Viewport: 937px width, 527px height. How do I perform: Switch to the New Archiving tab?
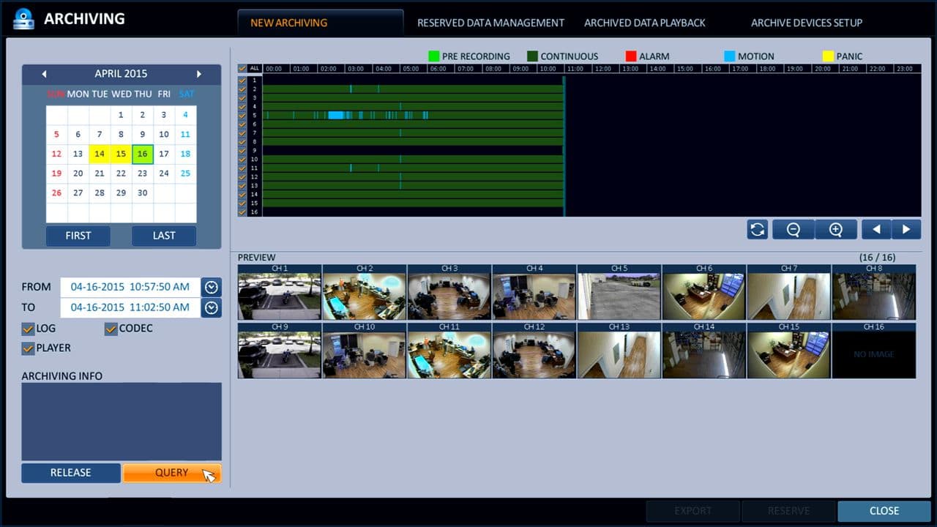click(321, 23)
